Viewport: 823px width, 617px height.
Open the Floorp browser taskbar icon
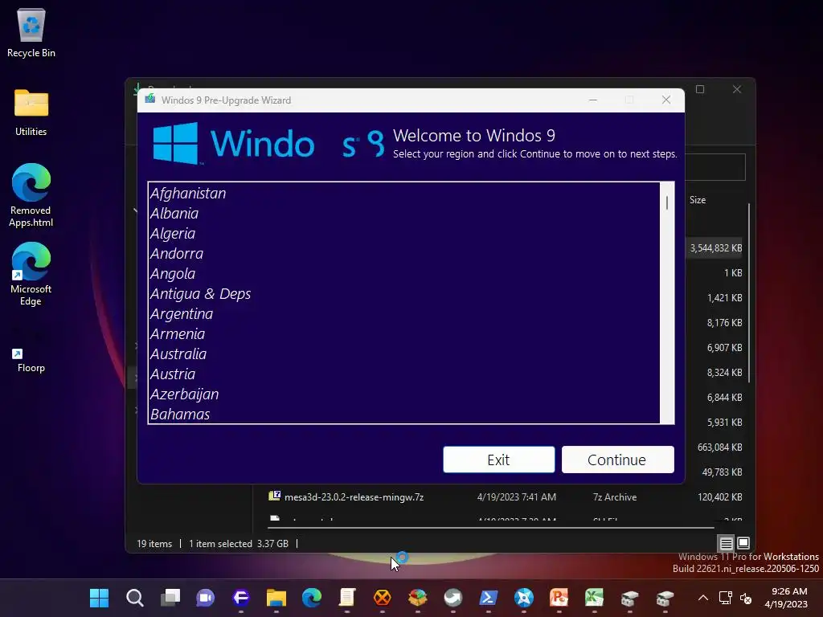point(241,597)
